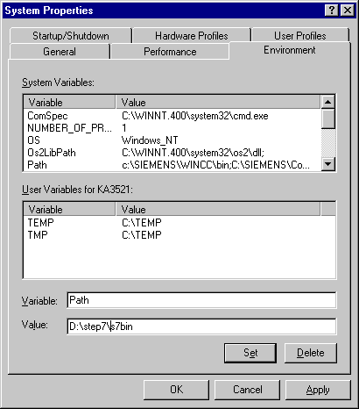The width and height of the screenshot is (359, 409).
Task: Open the General tab
Action: (60, 52)
